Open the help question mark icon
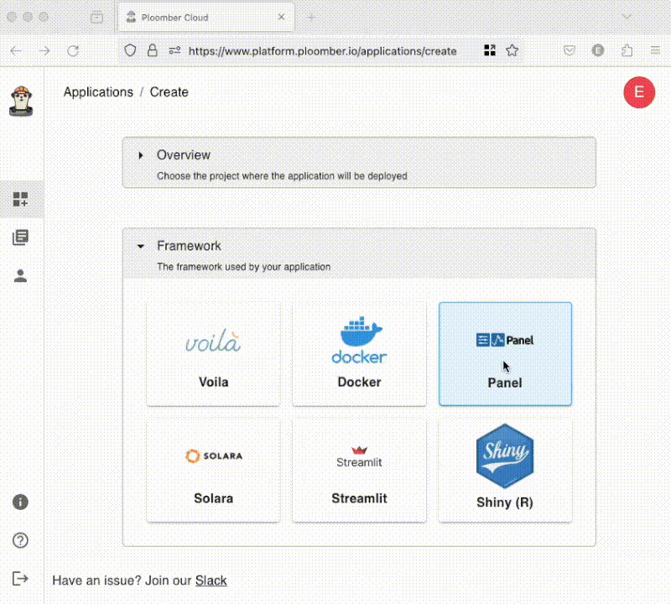The image size is (671, 604). click(x=21, y=540)
